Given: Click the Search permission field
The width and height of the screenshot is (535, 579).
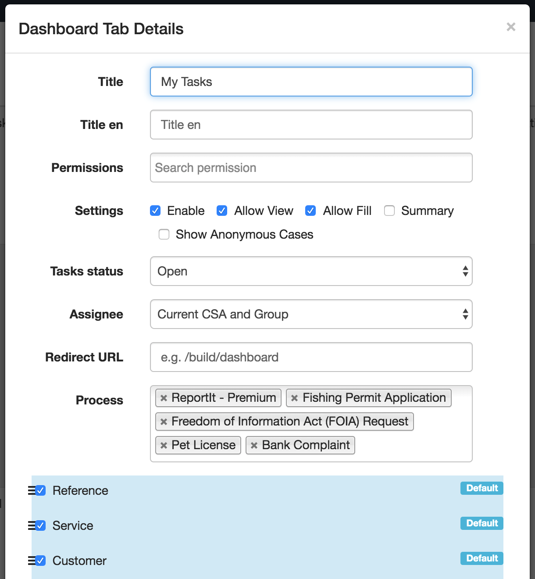Looking at the screenshot, I should 311,168.
